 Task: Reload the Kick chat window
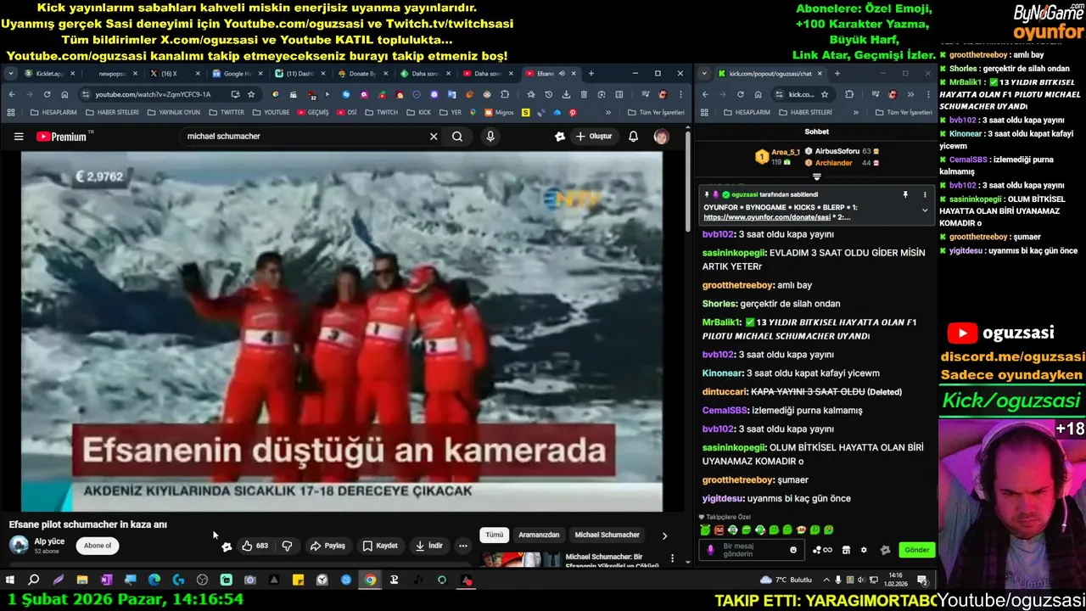[x=740, y=94]
